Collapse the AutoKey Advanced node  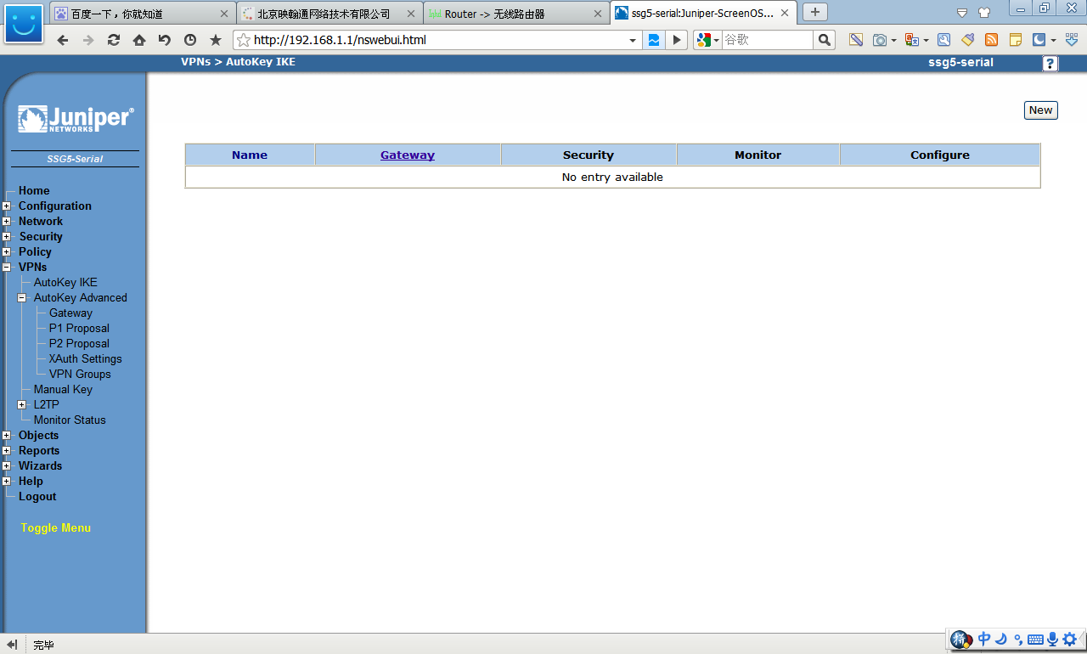pos(22,298)
